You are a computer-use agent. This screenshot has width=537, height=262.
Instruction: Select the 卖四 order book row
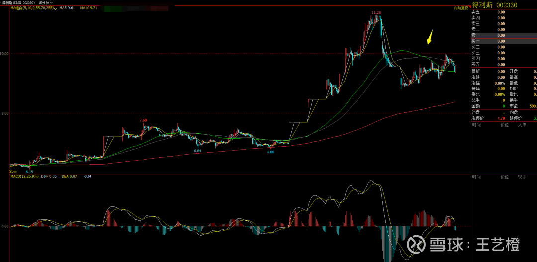coord(504,18)
